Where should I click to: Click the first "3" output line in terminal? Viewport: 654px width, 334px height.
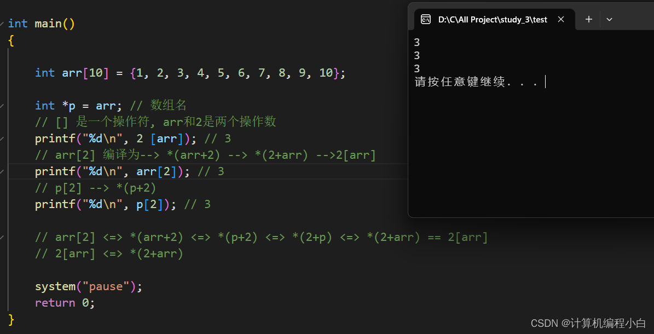[416, 42]
